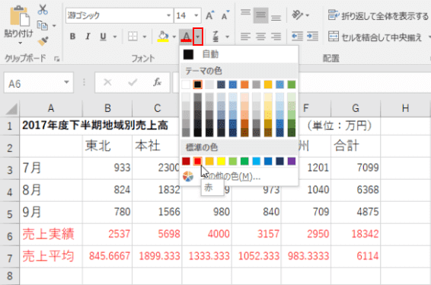The image size is (431, 285).
Task: Click cell containing 18342
Action: point(356,235)
